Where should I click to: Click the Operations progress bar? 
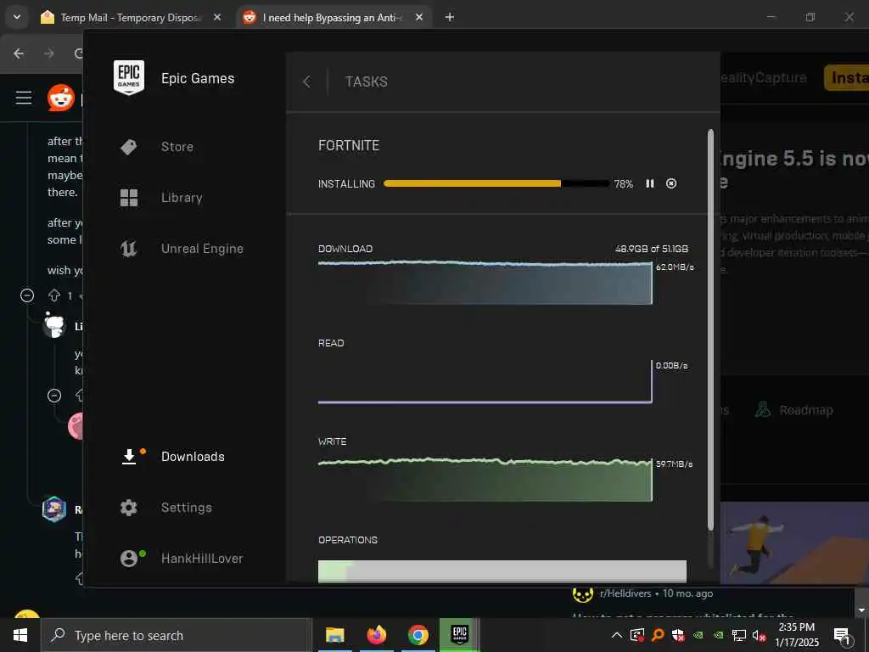[x=502, y=571]
